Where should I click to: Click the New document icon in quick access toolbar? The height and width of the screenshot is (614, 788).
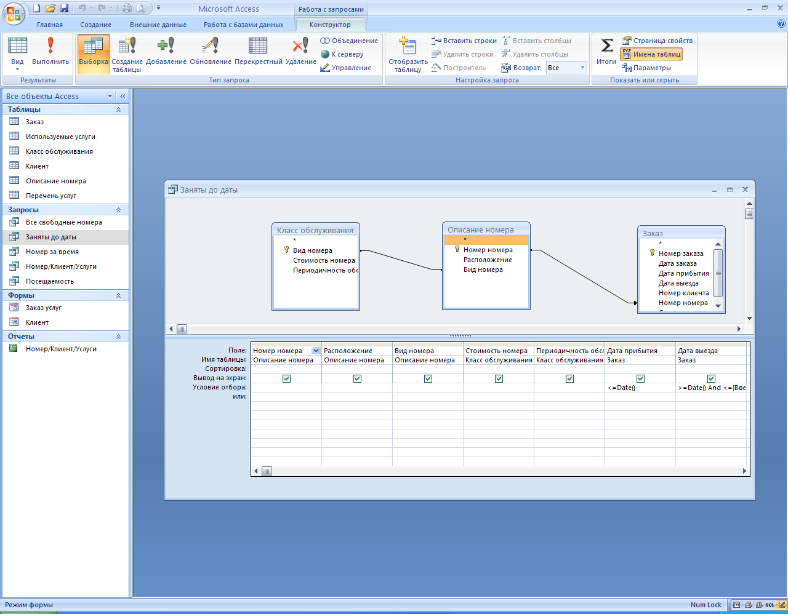click(x=36, y=8)
